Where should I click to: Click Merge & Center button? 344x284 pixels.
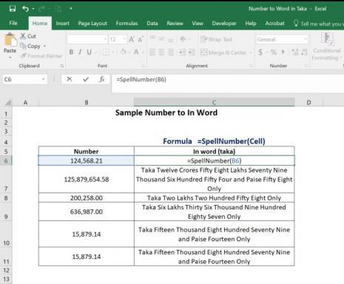(223, 53)
